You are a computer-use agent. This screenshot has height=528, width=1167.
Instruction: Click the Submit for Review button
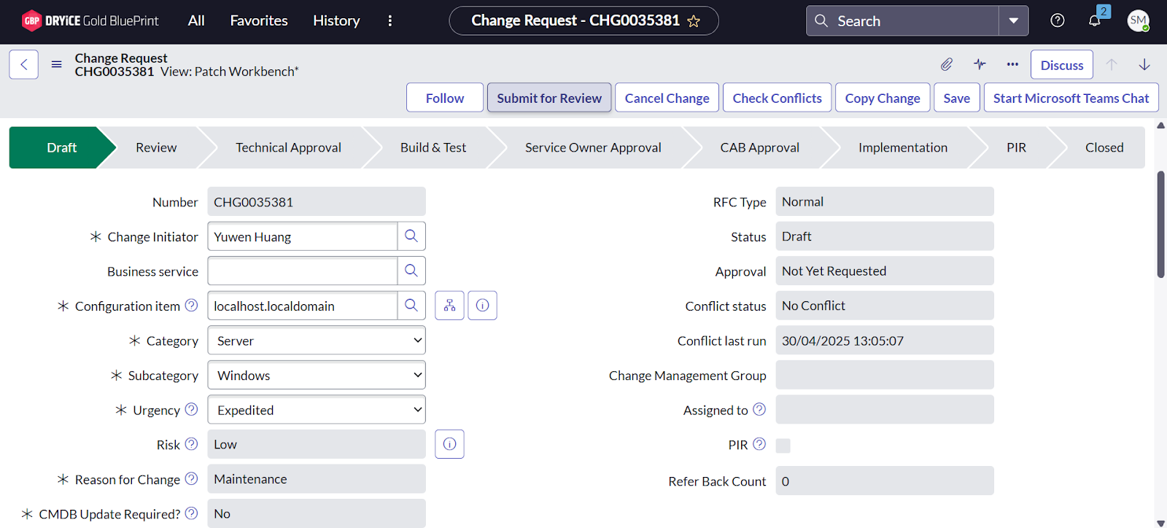(549, 98)
